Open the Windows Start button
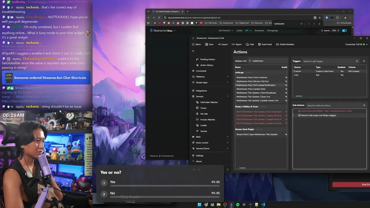Viewport: 370px width, 208px height. (199, 205)
